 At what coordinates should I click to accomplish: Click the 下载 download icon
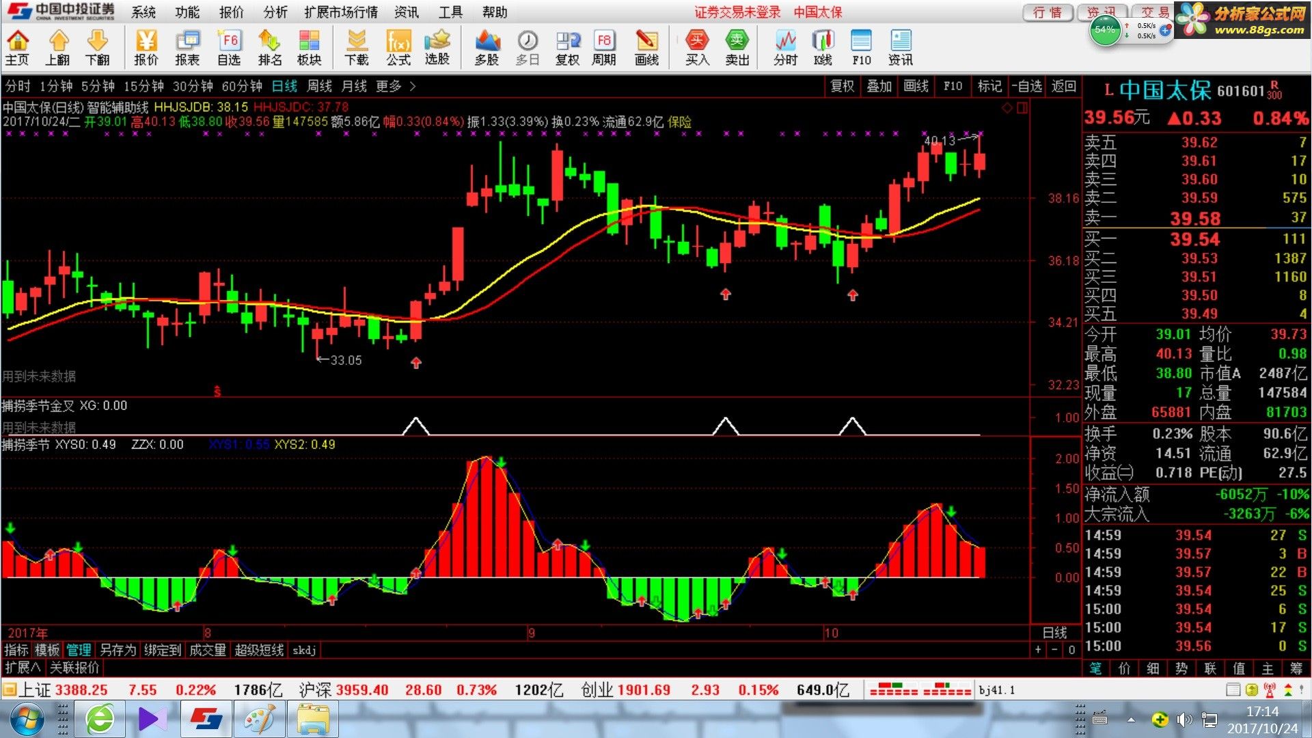(357, 48)
